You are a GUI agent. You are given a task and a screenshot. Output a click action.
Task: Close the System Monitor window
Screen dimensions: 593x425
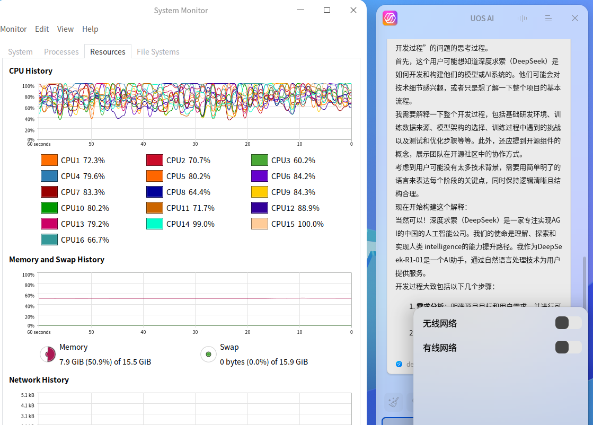pos(353,10)
